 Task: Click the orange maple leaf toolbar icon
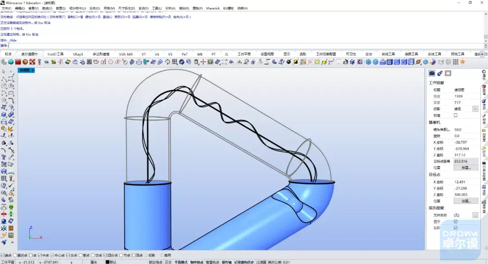(463, 62)
